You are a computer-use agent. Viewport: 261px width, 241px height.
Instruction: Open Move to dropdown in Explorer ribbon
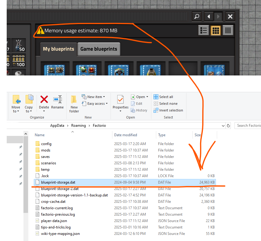coord(16,104)
